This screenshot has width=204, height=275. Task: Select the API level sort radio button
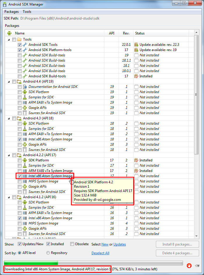click(x=20, y=253)
